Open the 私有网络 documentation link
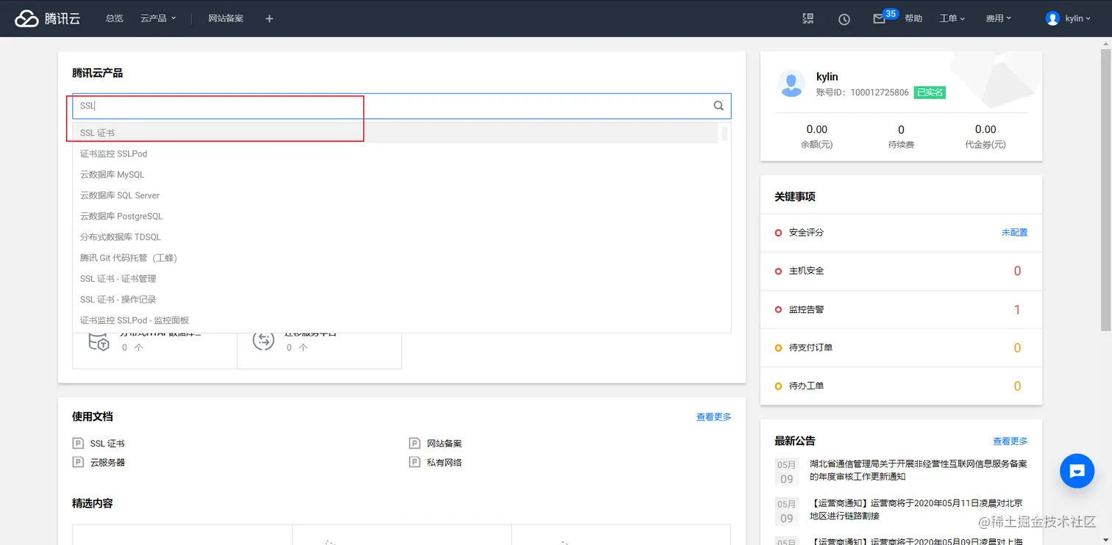The image size is (1112, 545). tap(444, 462)
